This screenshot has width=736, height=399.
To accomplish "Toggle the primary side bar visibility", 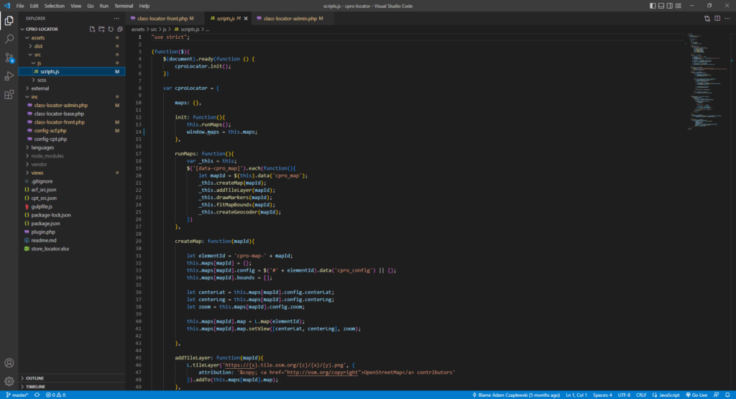I will (x=653, y=6).
